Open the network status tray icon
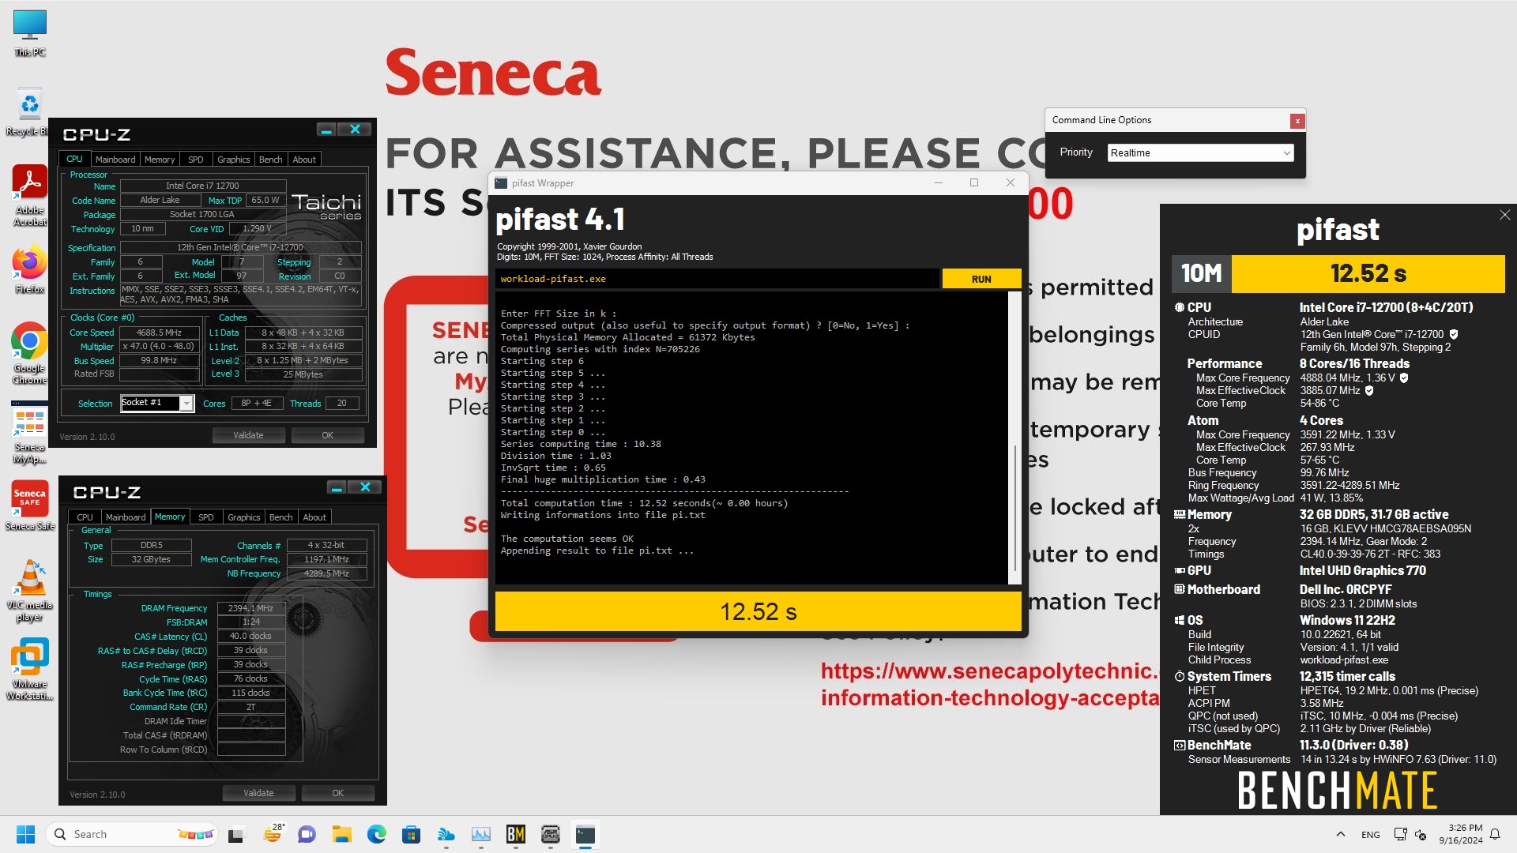The width and height of the screenshot is (1517, 853). click(x=1400, y=834)
